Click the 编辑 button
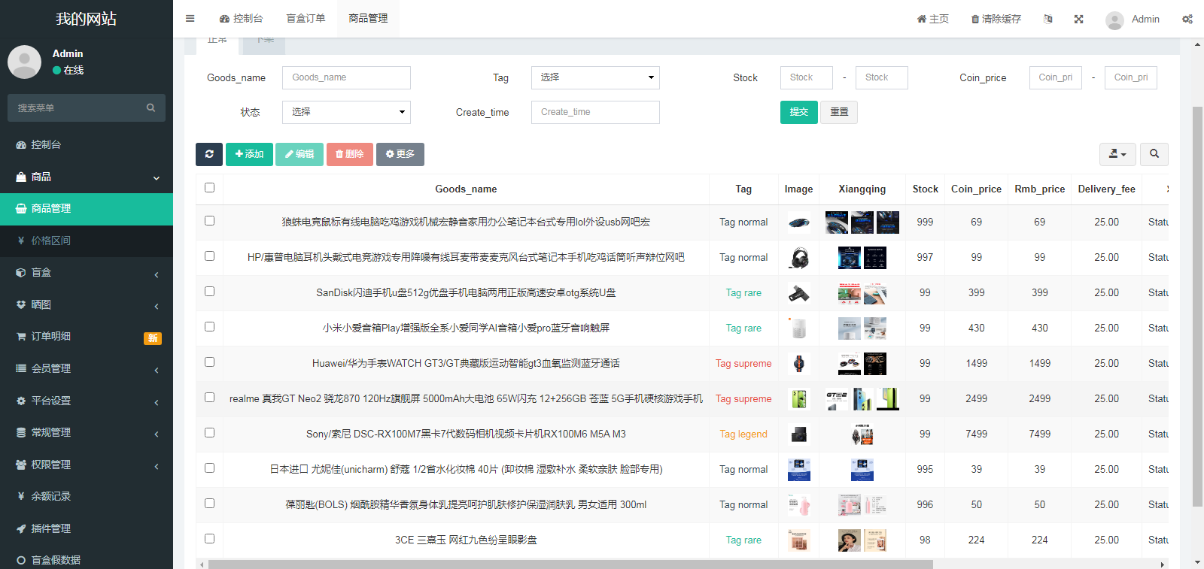Viewport: 1204px width, 569px height. point(299,154)
